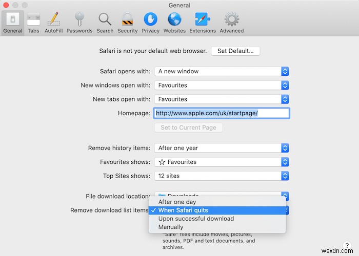Image resolution: width=359 pixels, height=256 pixels.
Task: Open the Passwords key icon pane
Action: click(x=79, y=23)
